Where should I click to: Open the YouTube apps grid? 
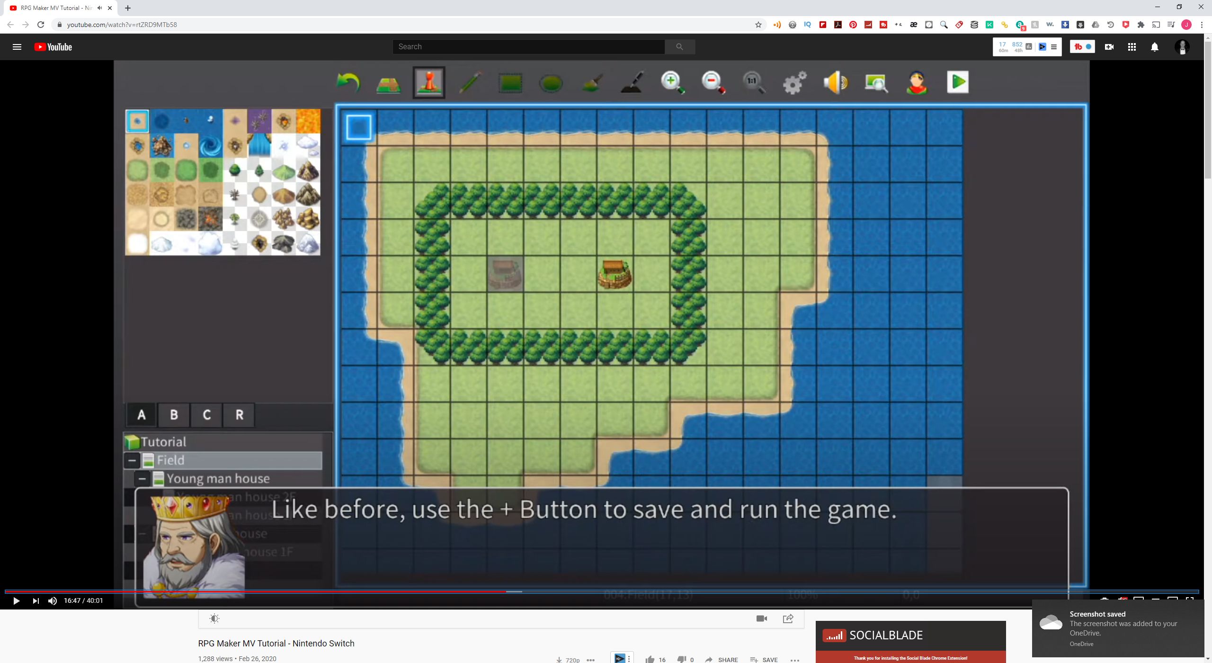point(1132,47)
